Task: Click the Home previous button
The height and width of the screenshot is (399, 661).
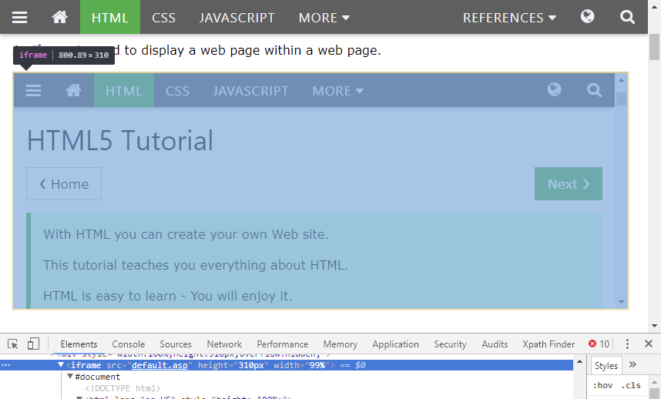Action: (x=64, y=183)
